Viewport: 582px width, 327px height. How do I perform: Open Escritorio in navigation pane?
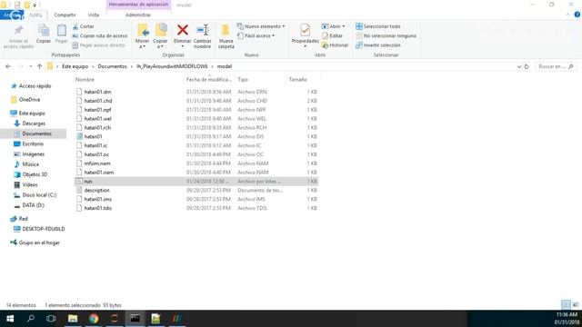tap(33, 144)
